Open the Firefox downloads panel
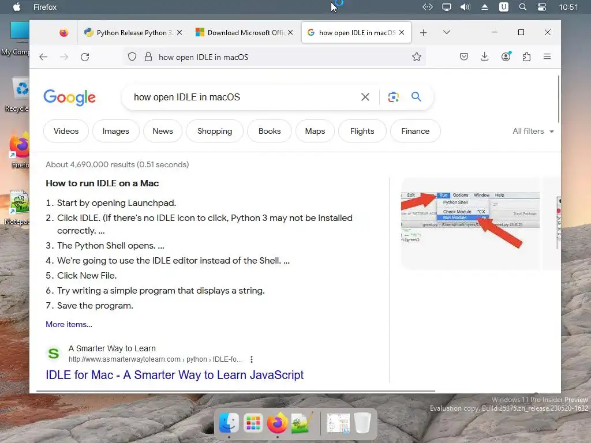Screen dimensions: 591x443 click(485, 57)
